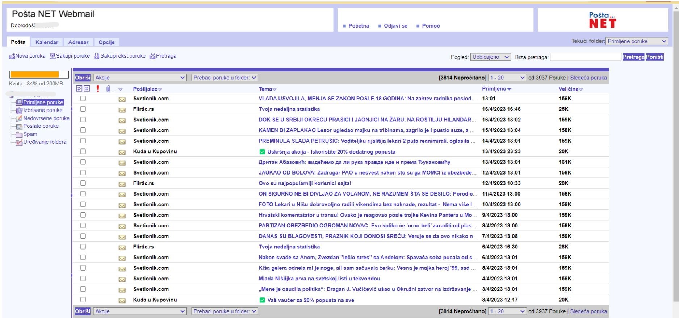Tick checkbox for DANAS SU BLAGOVESTI message
Screen dimensions: 679x318
pyautogui.click(x=83, y=236)
